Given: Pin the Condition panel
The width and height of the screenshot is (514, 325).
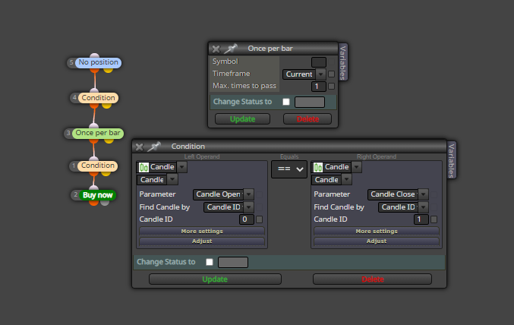Looking at the screenshot, I should (153, 147).
